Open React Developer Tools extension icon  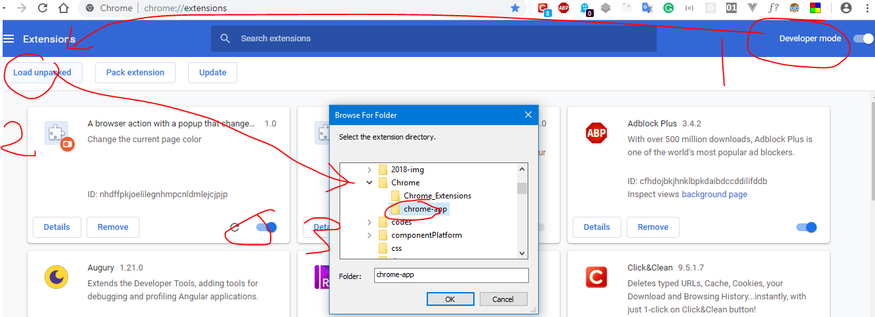pos(710,9)
